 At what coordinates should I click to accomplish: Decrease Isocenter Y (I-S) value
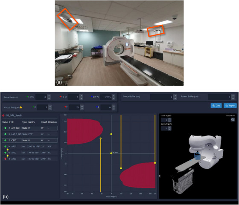[x=81, y=98]
